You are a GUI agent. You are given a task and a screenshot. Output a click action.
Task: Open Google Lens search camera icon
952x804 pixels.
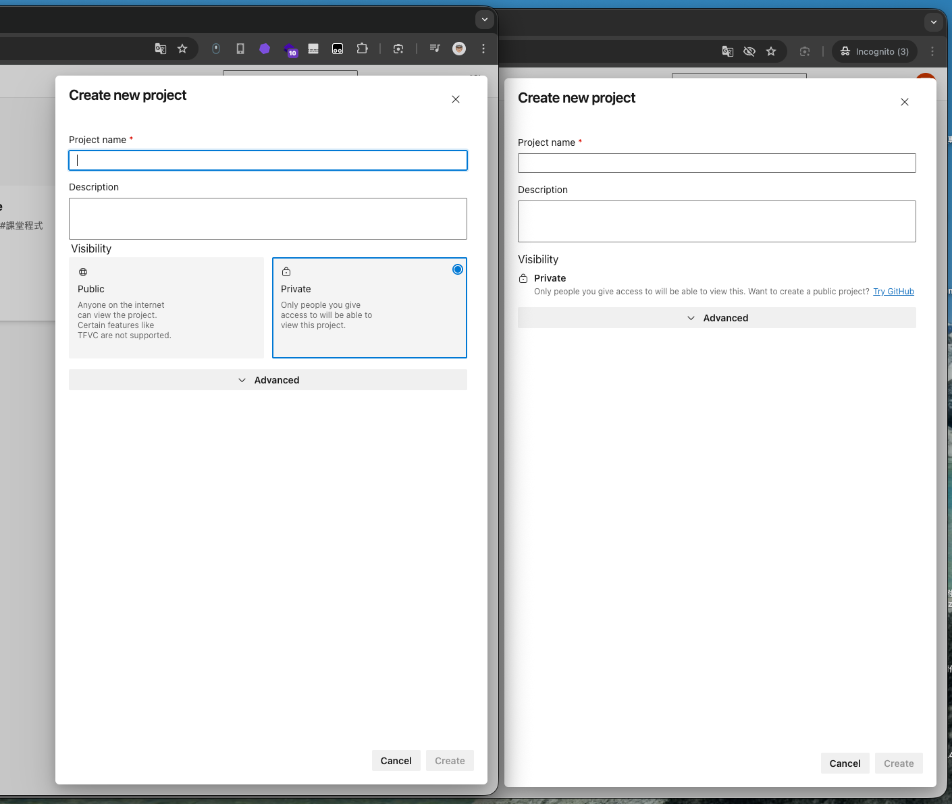tap(398, 49)
